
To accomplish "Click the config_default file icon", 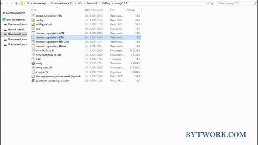I will [x=33, y=24].
